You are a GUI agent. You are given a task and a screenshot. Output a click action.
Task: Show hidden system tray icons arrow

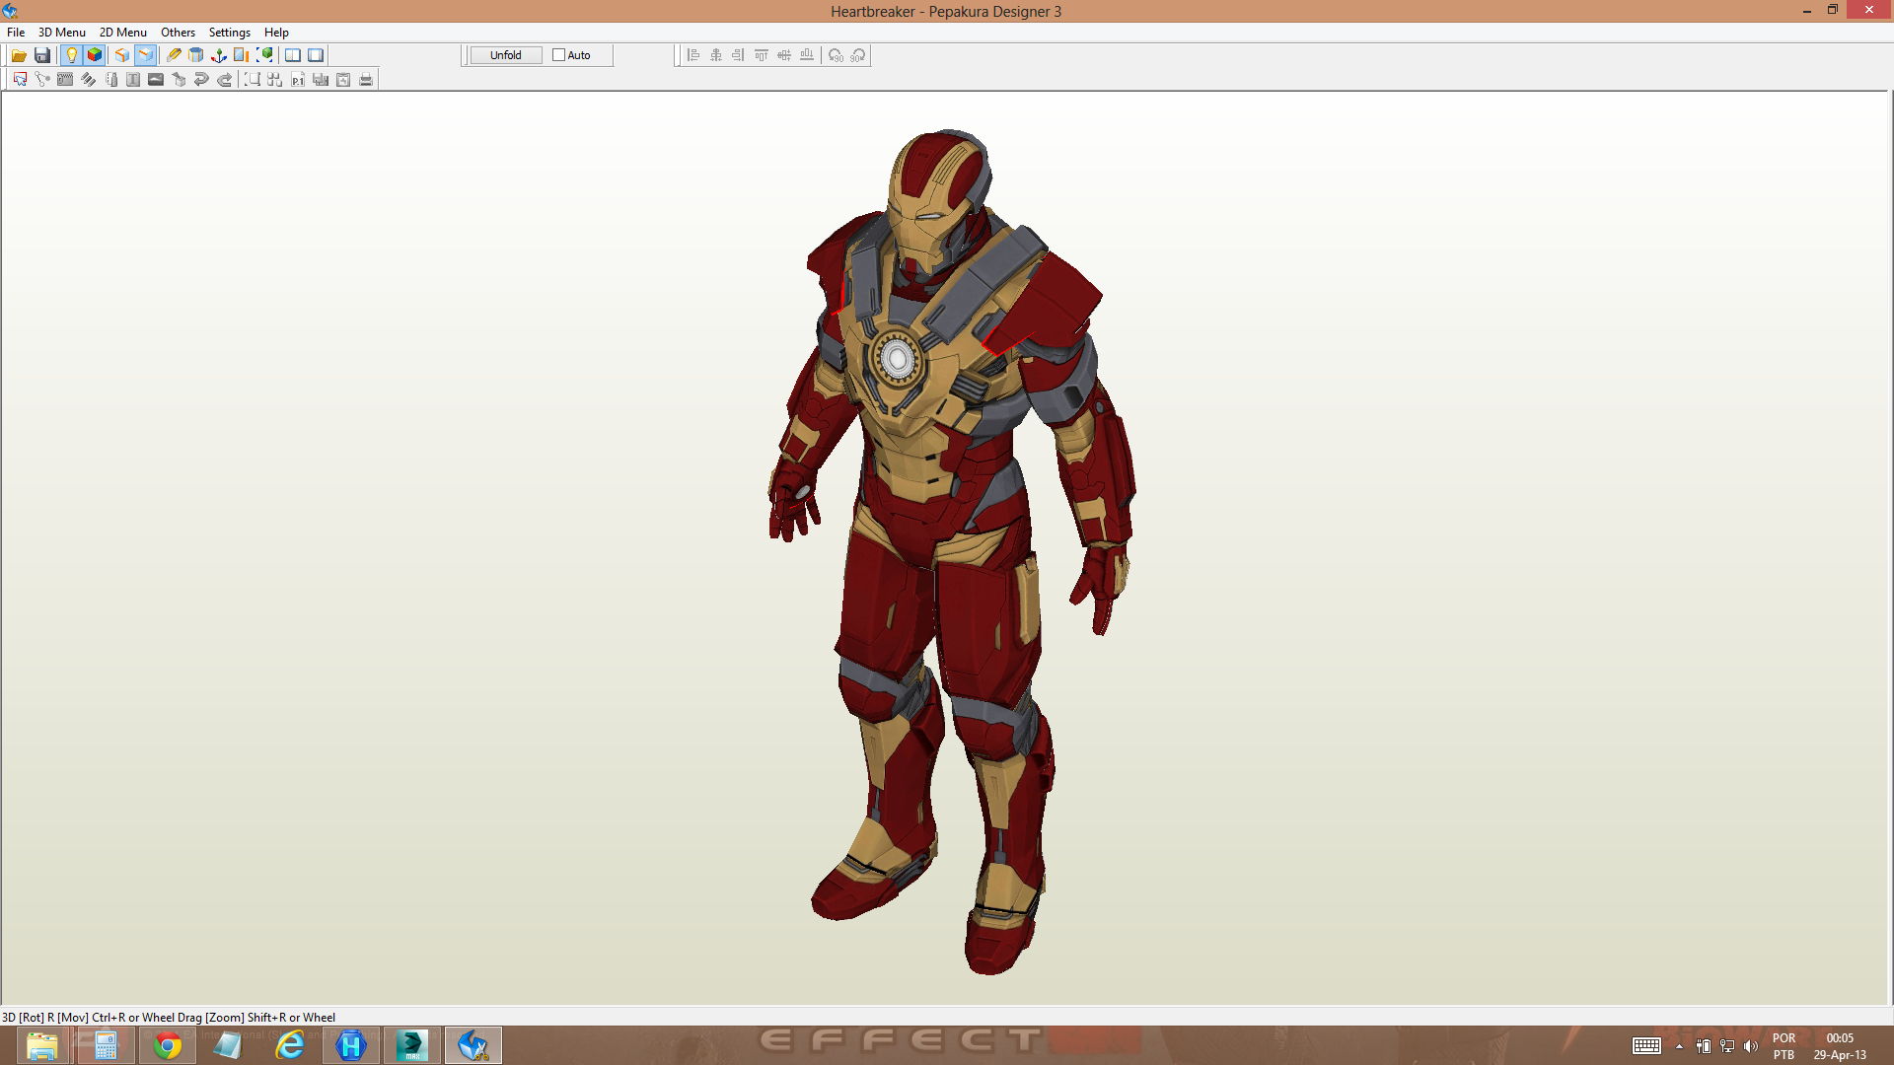(x=1679, y=1046)
